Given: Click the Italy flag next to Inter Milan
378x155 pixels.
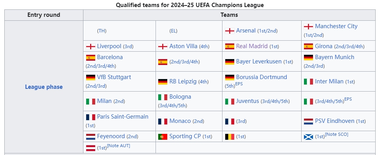Looking at the screenshot, I should pyautogui.click(x=308, y=82).
